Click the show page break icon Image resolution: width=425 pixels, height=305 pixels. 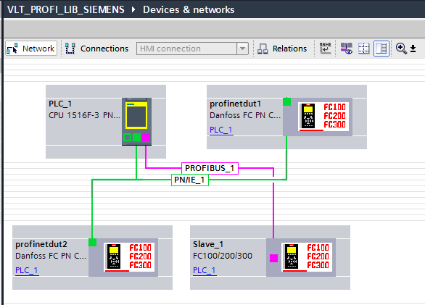coord(363,49)
